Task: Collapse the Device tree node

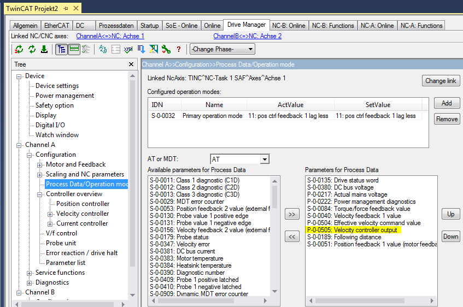Action: coord(19,76)
